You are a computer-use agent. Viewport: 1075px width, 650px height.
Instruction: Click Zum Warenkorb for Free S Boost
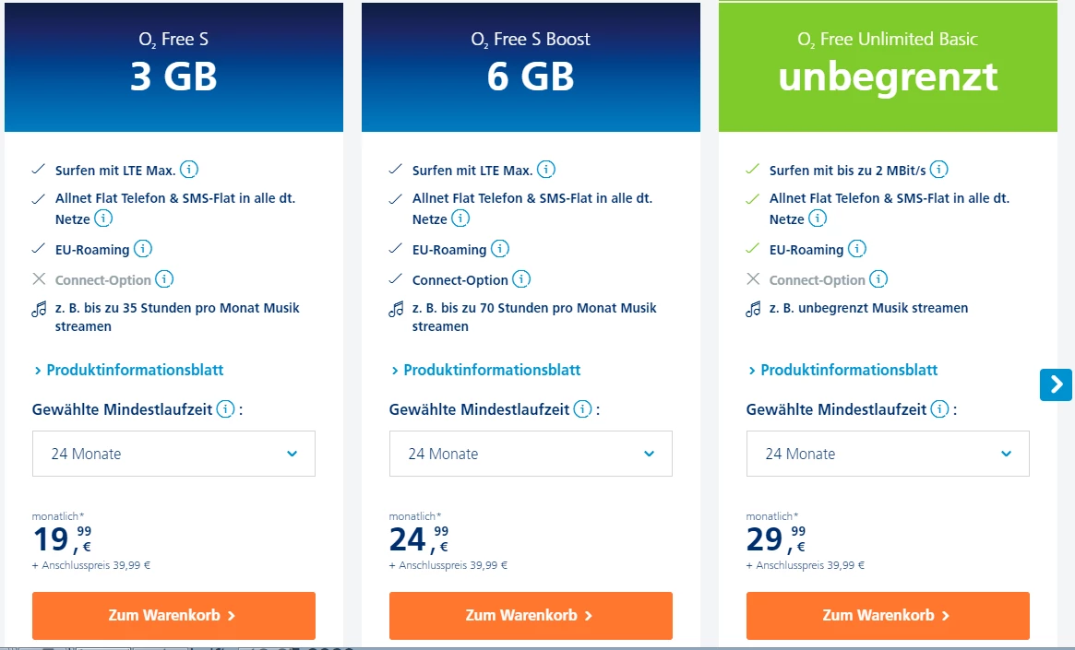coord(531,615)
